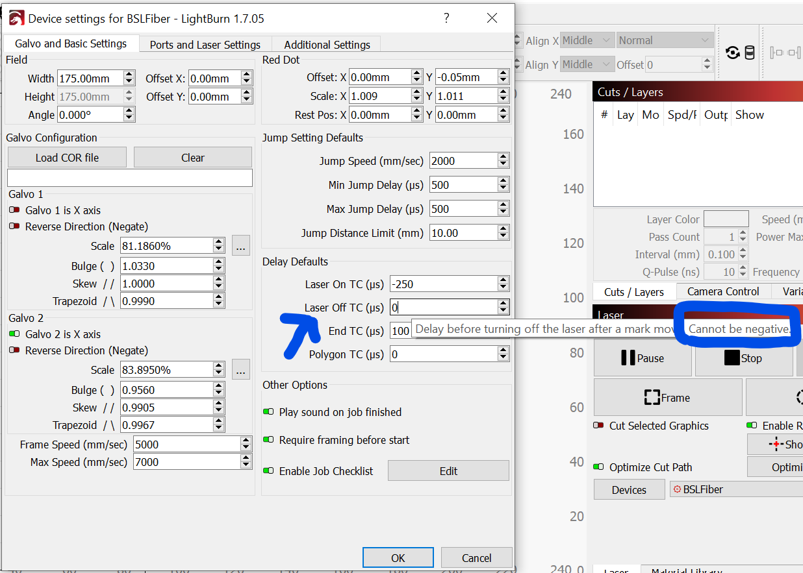
Task: Toggle Galvo 1 is X axis
Action: (x=14, y=210)
